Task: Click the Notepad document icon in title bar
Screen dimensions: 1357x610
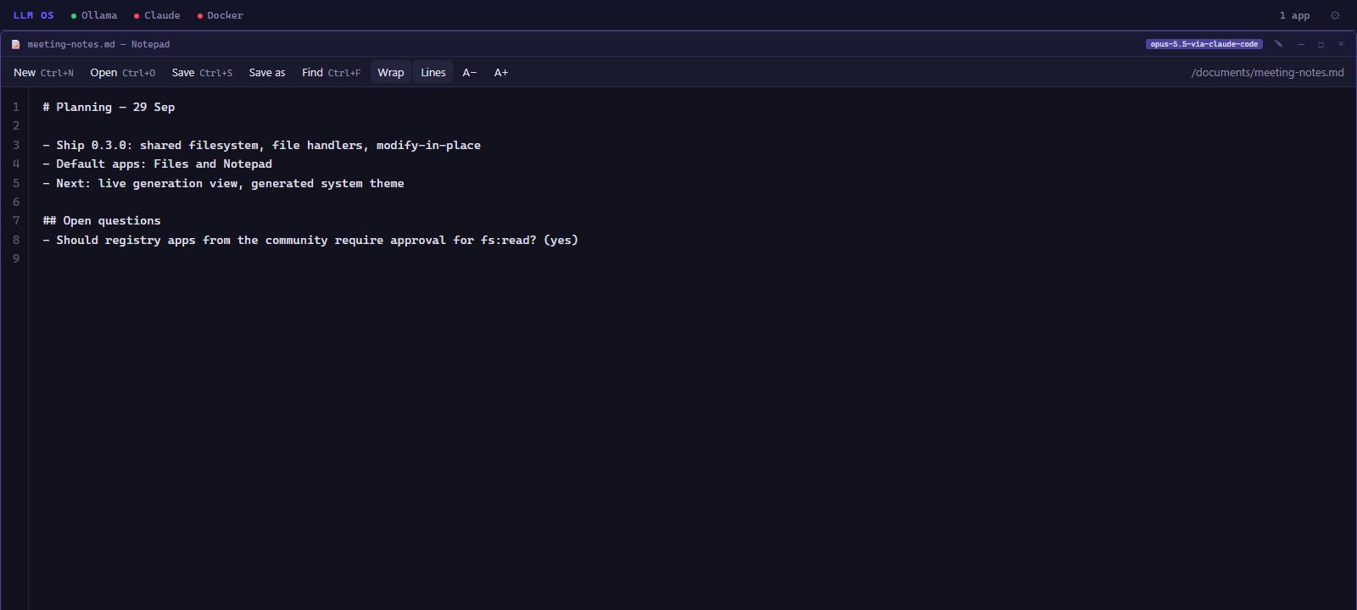Action: point(15,44)
